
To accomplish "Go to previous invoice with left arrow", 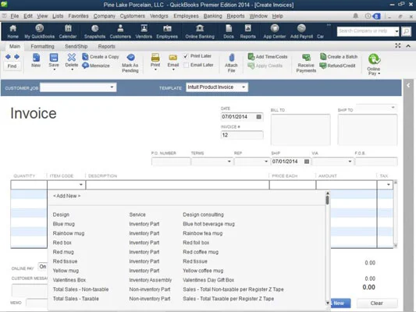I will (x=8, y=56).
